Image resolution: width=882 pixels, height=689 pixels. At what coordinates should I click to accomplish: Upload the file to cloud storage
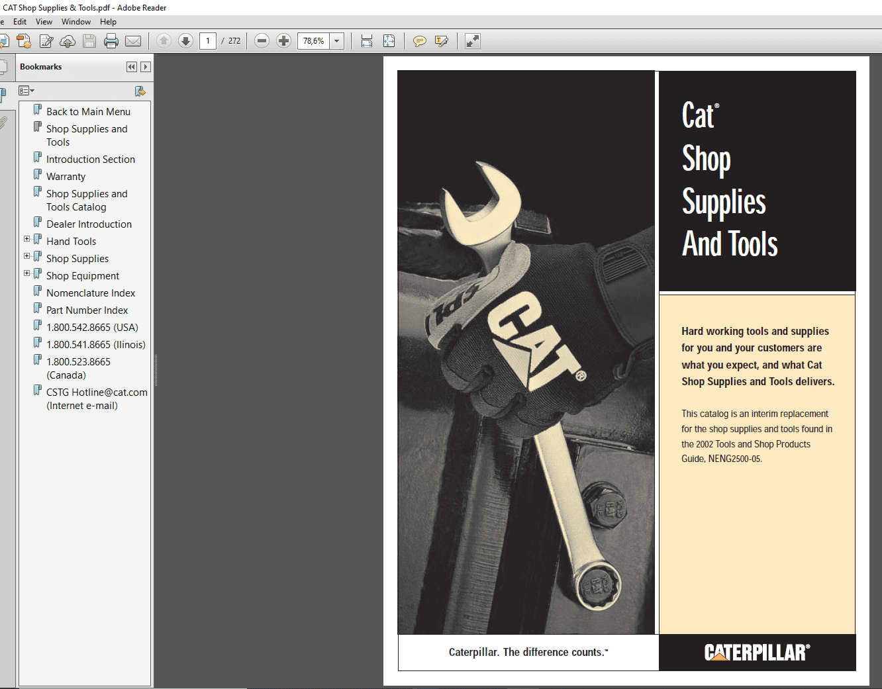(x=68, y=41)
